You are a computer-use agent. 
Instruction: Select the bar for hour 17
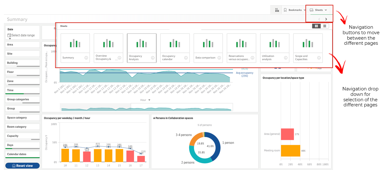(x=141, y=159)
